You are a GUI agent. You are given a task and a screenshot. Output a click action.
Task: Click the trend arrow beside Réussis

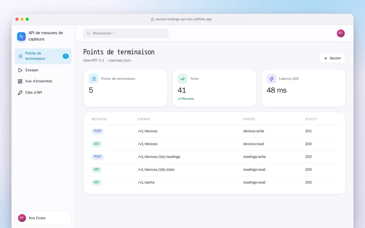[x=179, y=99]
